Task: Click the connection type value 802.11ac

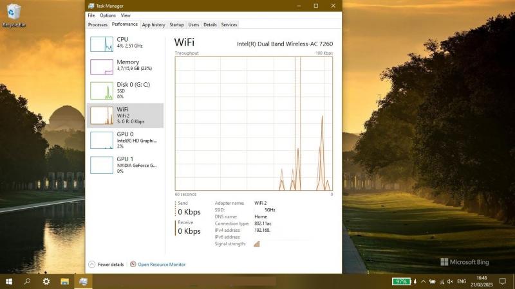Action: [x=263, y=223]
